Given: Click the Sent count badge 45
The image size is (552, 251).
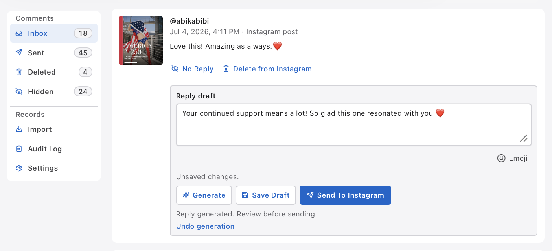Looking at the screenshot, I should (x=83, y=53).
